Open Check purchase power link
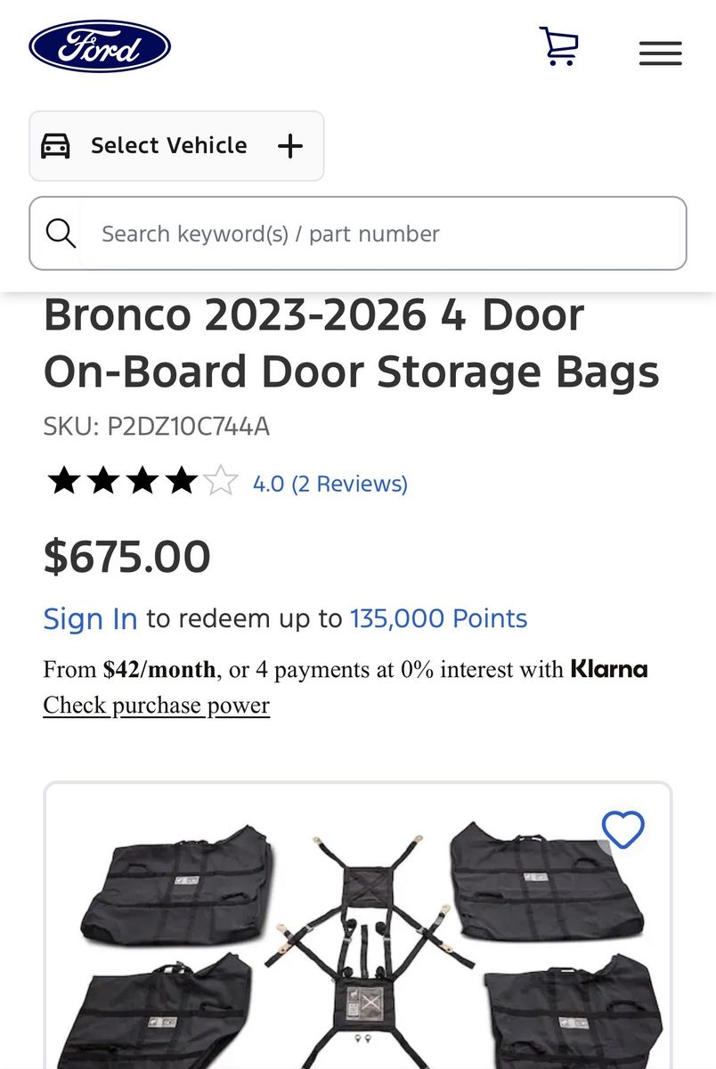This screenshot has height=1069, width=716. coord(156,706)
